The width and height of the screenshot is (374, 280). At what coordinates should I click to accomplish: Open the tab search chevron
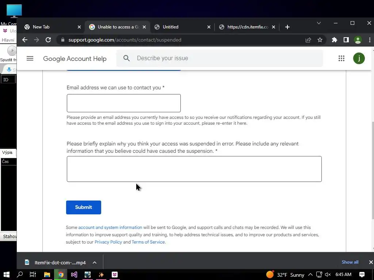coord(318,23)
